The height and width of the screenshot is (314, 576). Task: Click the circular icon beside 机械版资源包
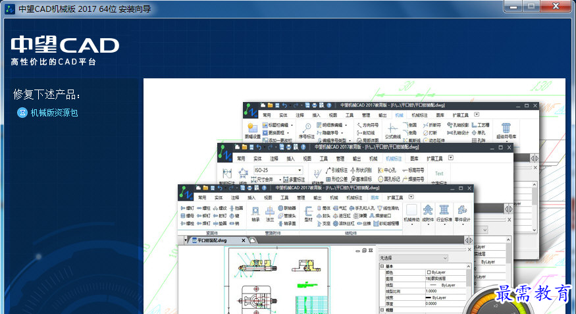click(x=22, y=113)
